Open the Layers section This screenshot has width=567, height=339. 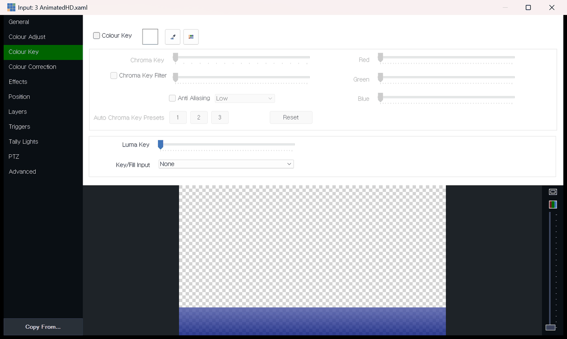tap(43, 112)
